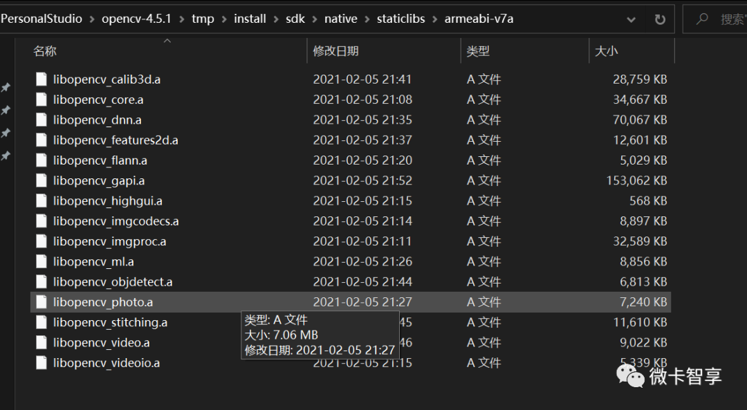The image size is (747, 410).
Task: Click the file icon of libopencv_highgui.a
Action: [x=41, y=201]
